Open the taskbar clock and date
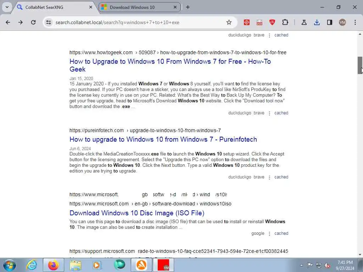The image size is (363, 272). click(x=345, y=265)
